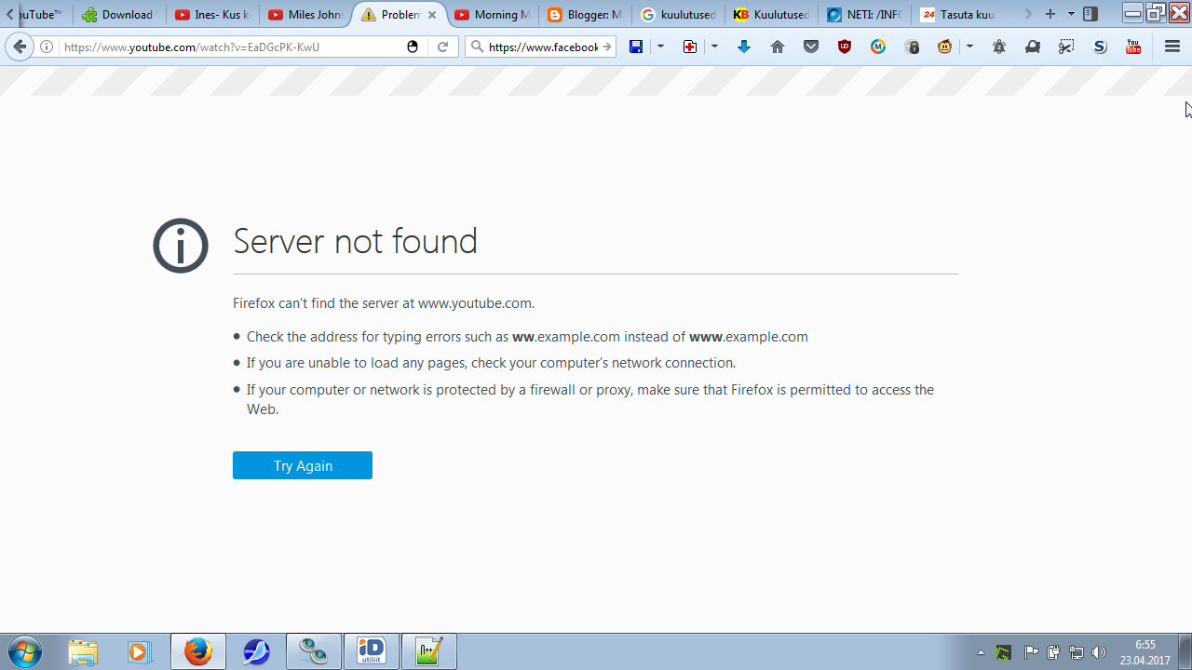Open the Windows Start menu
The image size is (1192, 670).
pyautogui.click(x=25, y=651)
